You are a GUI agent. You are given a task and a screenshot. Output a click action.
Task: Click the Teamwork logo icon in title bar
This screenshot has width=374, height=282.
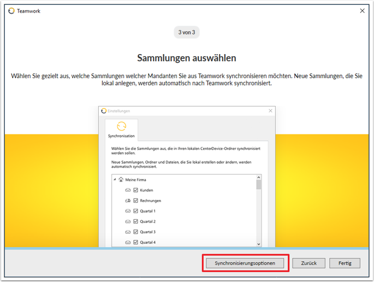[x=11, y=11]
